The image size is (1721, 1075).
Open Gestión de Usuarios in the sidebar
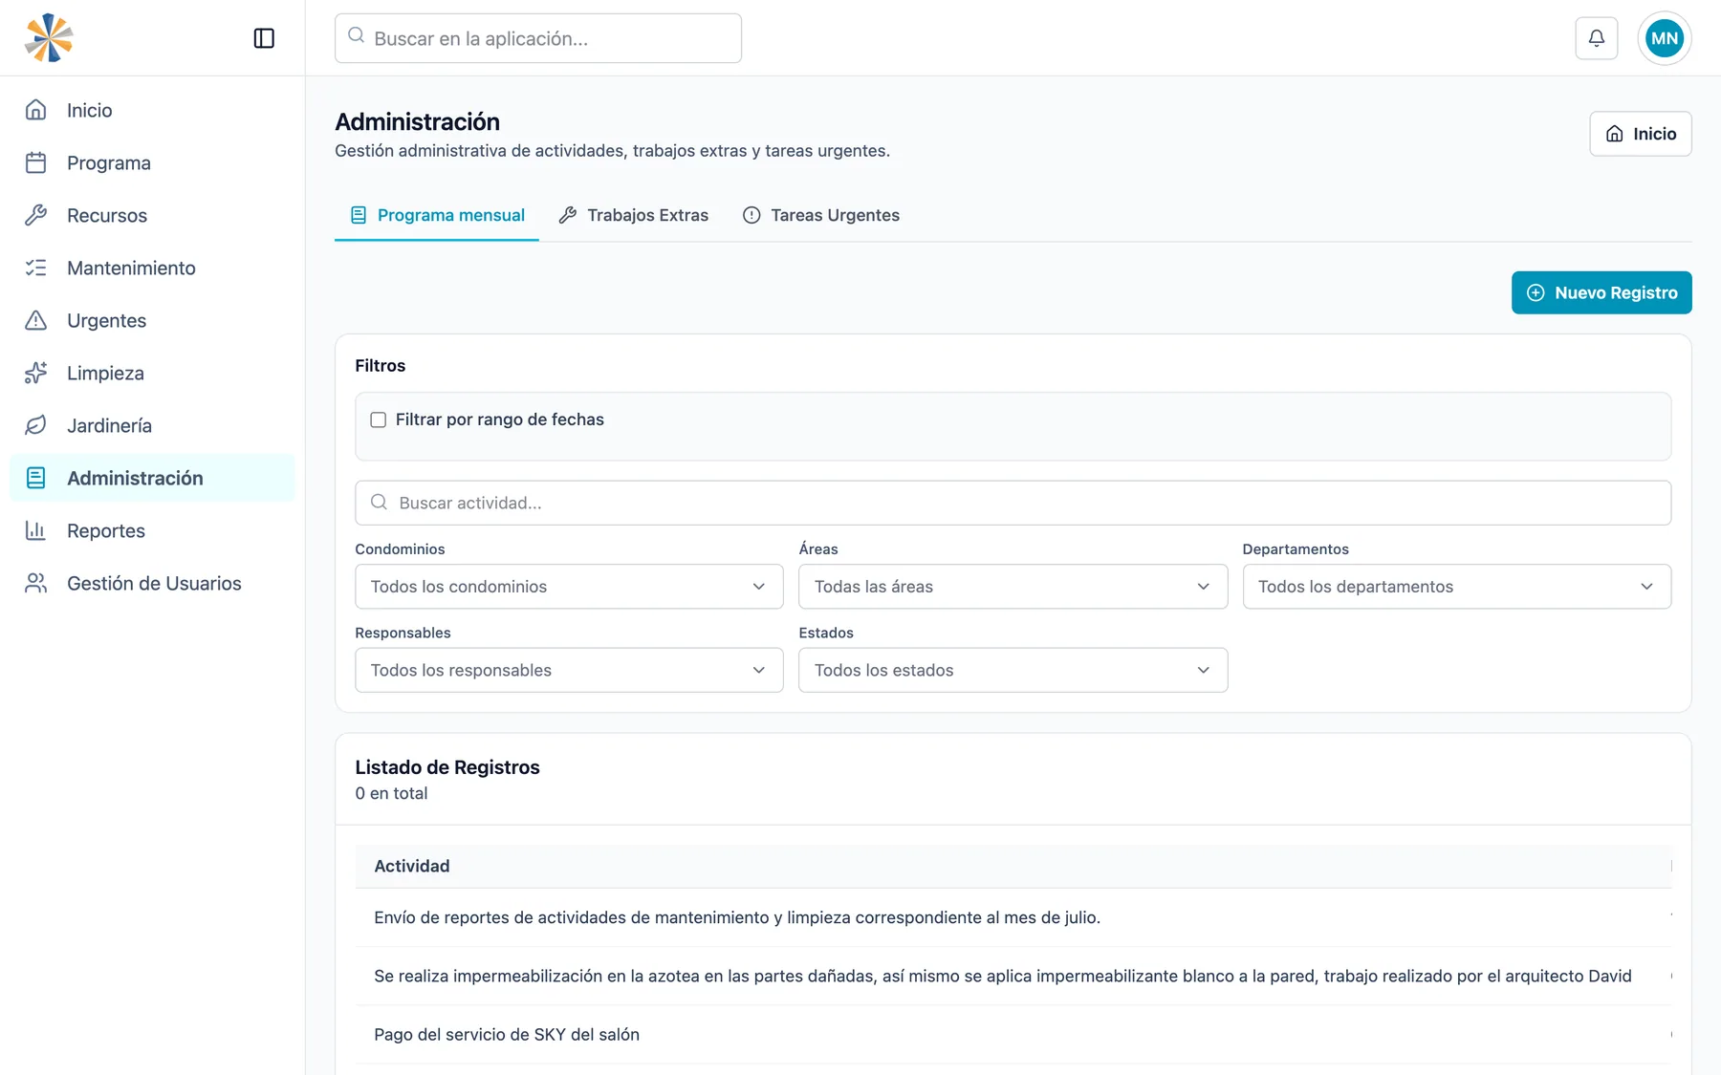point(153,583)
